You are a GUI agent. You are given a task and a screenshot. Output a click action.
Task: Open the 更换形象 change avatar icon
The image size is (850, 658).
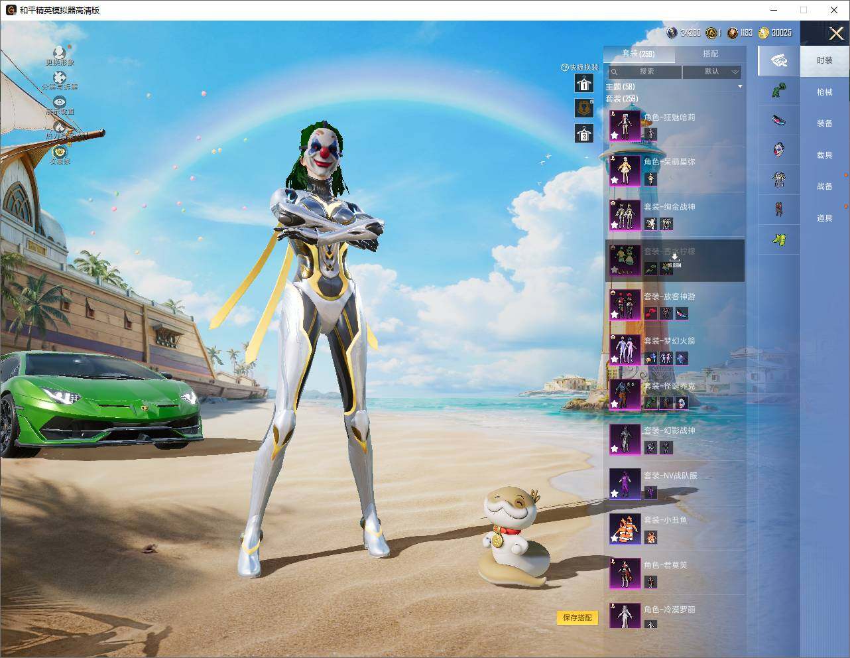point(60,52)
